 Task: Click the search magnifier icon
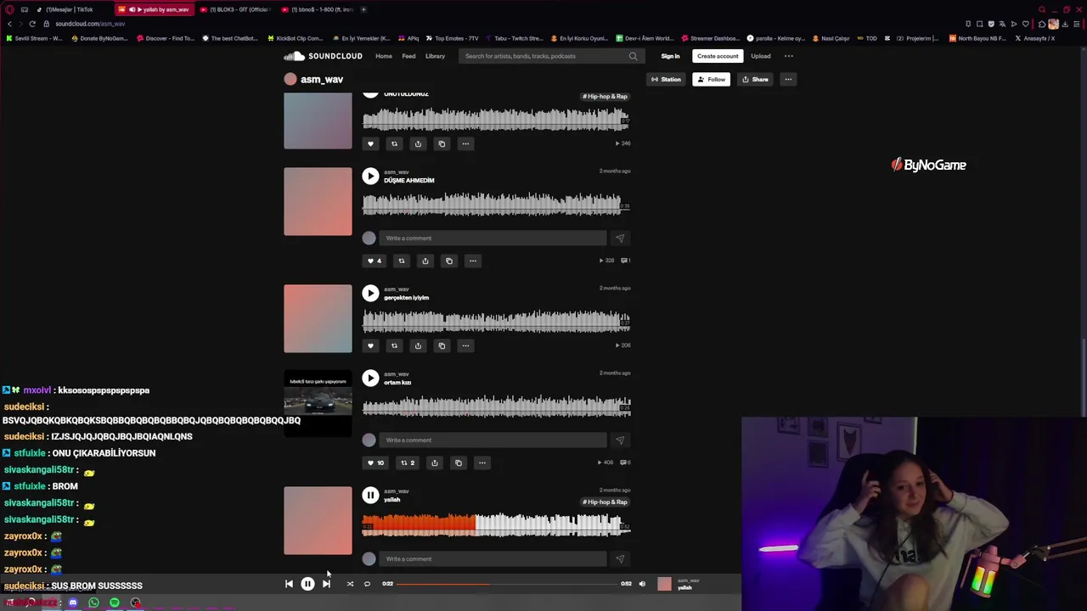[633, 56]
